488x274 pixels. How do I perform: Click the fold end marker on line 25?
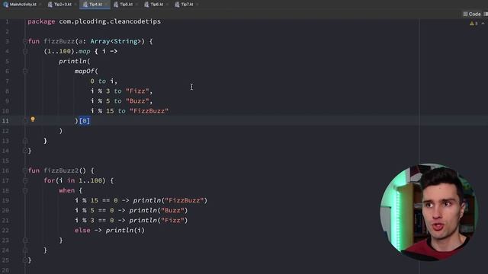click(x=25, y=260)
